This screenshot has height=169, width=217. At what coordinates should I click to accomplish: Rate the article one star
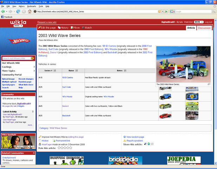tap(59, 148)
